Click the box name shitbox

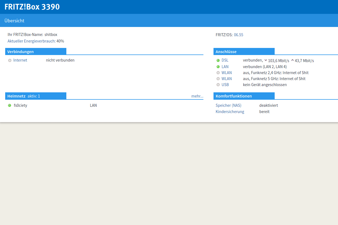[51, 35]
